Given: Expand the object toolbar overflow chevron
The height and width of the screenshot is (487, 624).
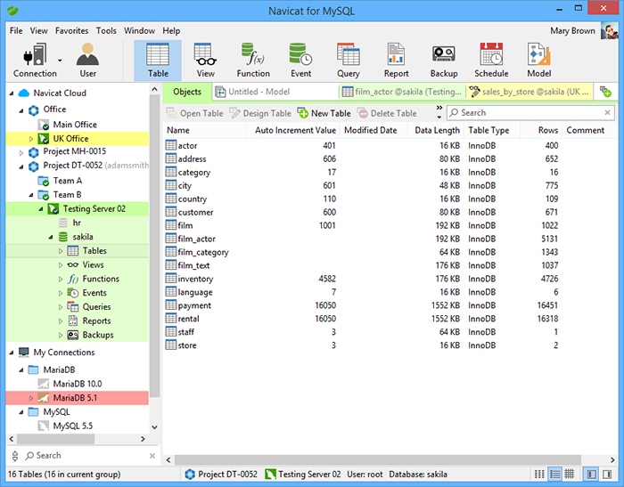Looking at the screenshot, I should pyautogui.click(x=439, y=108).
